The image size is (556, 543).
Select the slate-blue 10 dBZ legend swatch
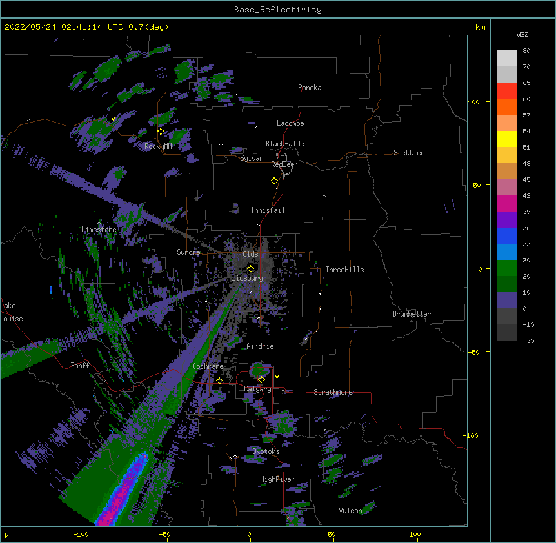507,300
